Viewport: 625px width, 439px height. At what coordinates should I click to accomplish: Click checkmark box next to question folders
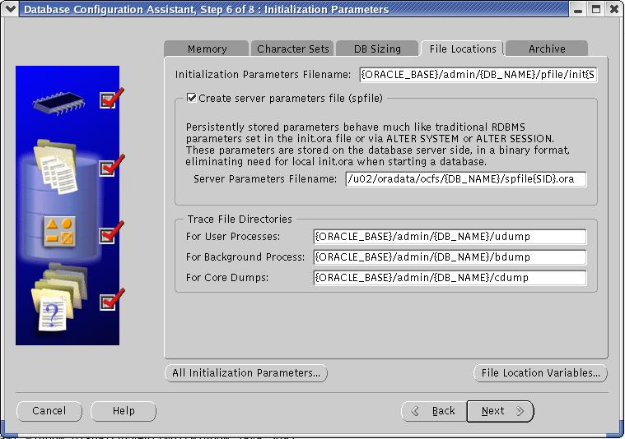click(108, 302)
